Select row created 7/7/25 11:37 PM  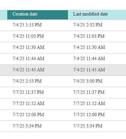(x=63, y=92)
